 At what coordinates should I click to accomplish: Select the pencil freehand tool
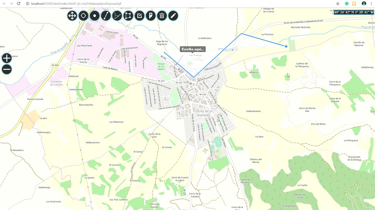(x=173, y=15)
